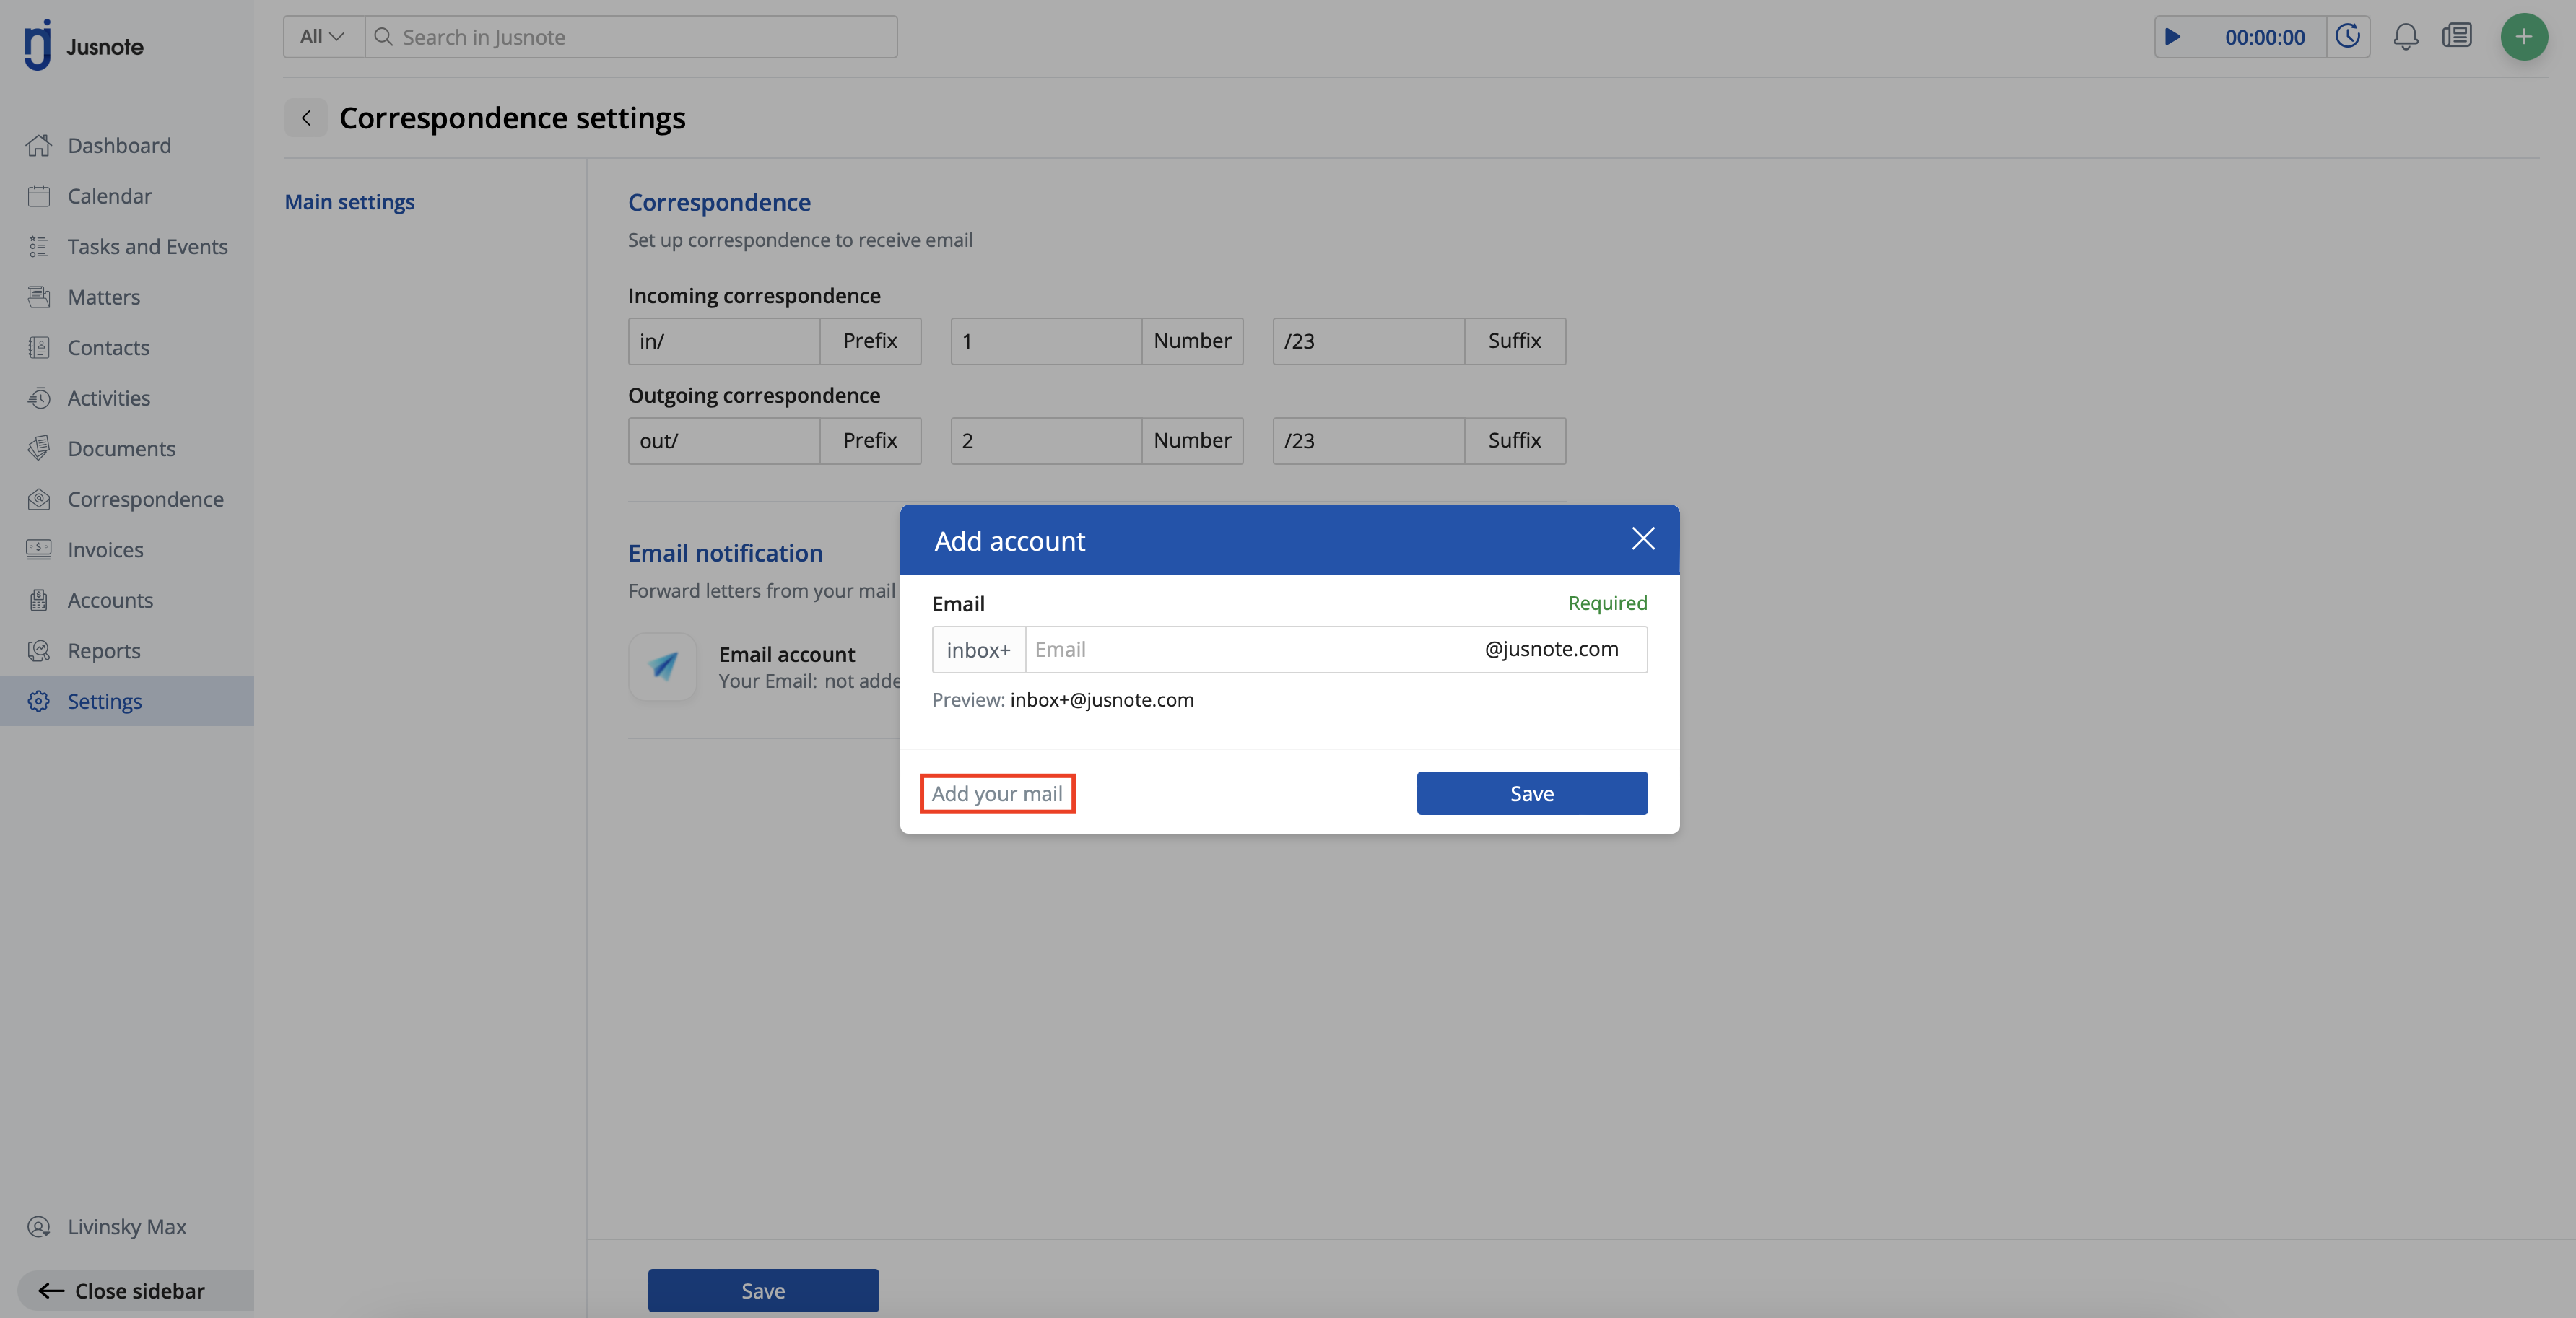
Task: Click the Activities clock icon
Action: [x=39, y=398]
